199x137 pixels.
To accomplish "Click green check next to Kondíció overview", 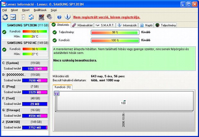I will [55, 40].
